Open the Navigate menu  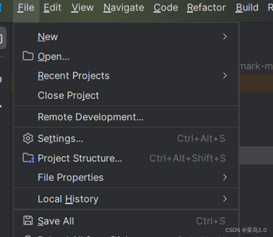[x=123, y=8]
